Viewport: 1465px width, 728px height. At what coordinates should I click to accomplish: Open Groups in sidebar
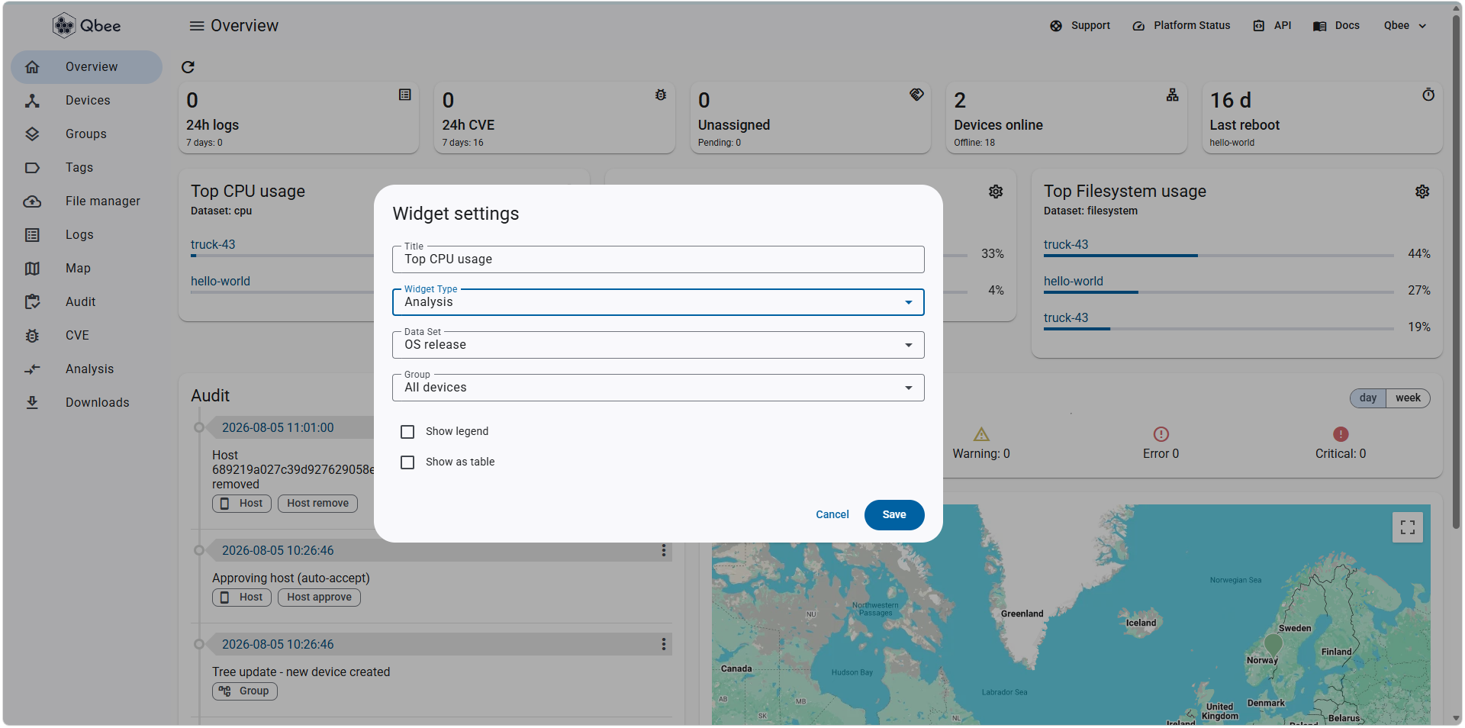pos(86,134)
